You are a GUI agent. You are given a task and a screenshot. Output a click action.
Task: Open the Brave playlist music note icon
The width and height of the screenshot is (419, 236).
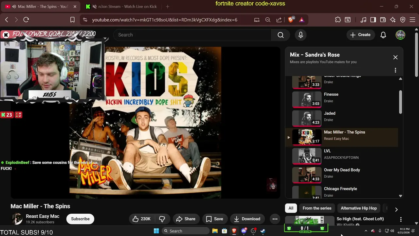(363, 20)
